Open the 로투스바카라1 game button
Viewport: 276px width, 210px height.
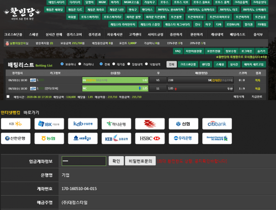click(x=90, y=17)
